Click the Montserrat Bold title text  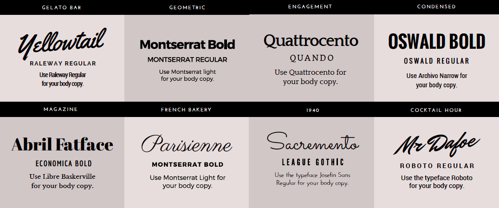(x=188, y=44)
